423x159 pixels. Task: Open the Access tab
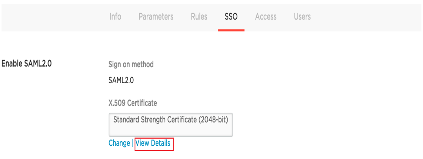pyautogui.click(x=266, y=17)
